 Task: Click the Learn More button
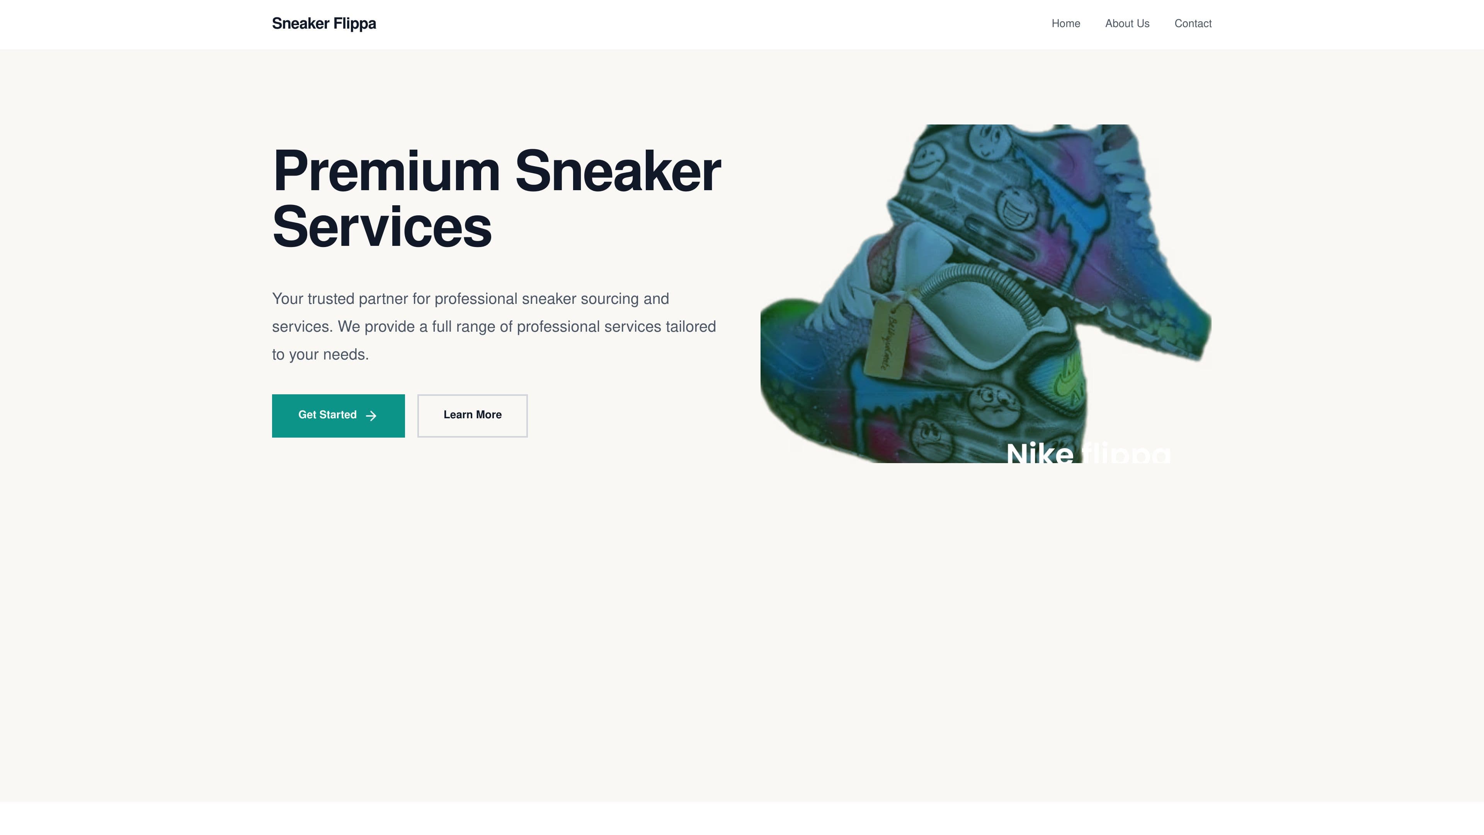click(x=472, y=416)
